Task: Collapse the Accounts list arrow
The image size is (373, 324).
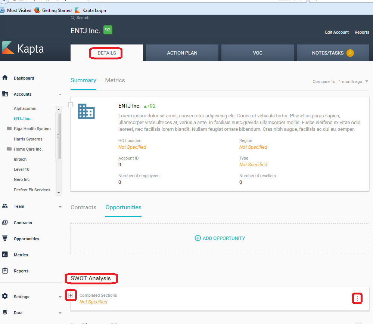Action: (60, 95)
